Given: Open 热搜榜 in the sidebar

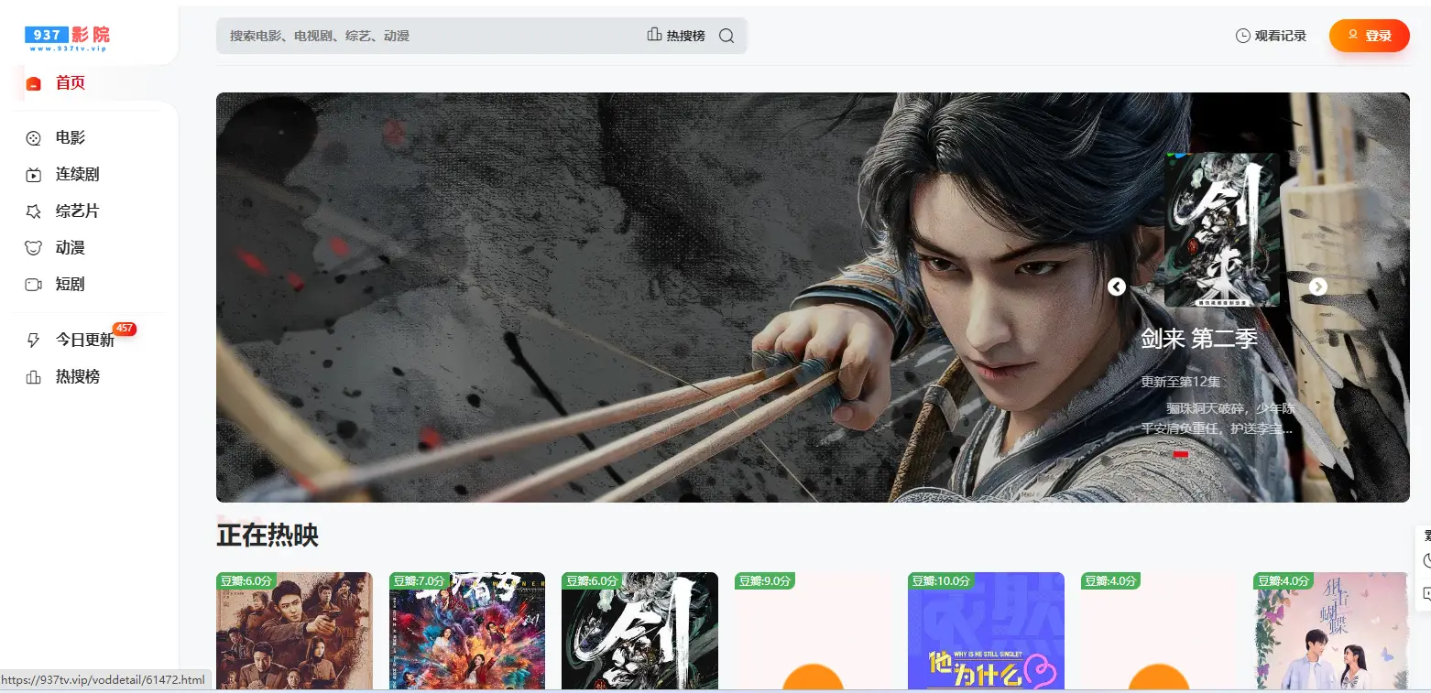Looking at the screenshot, I should coord(77,376).
